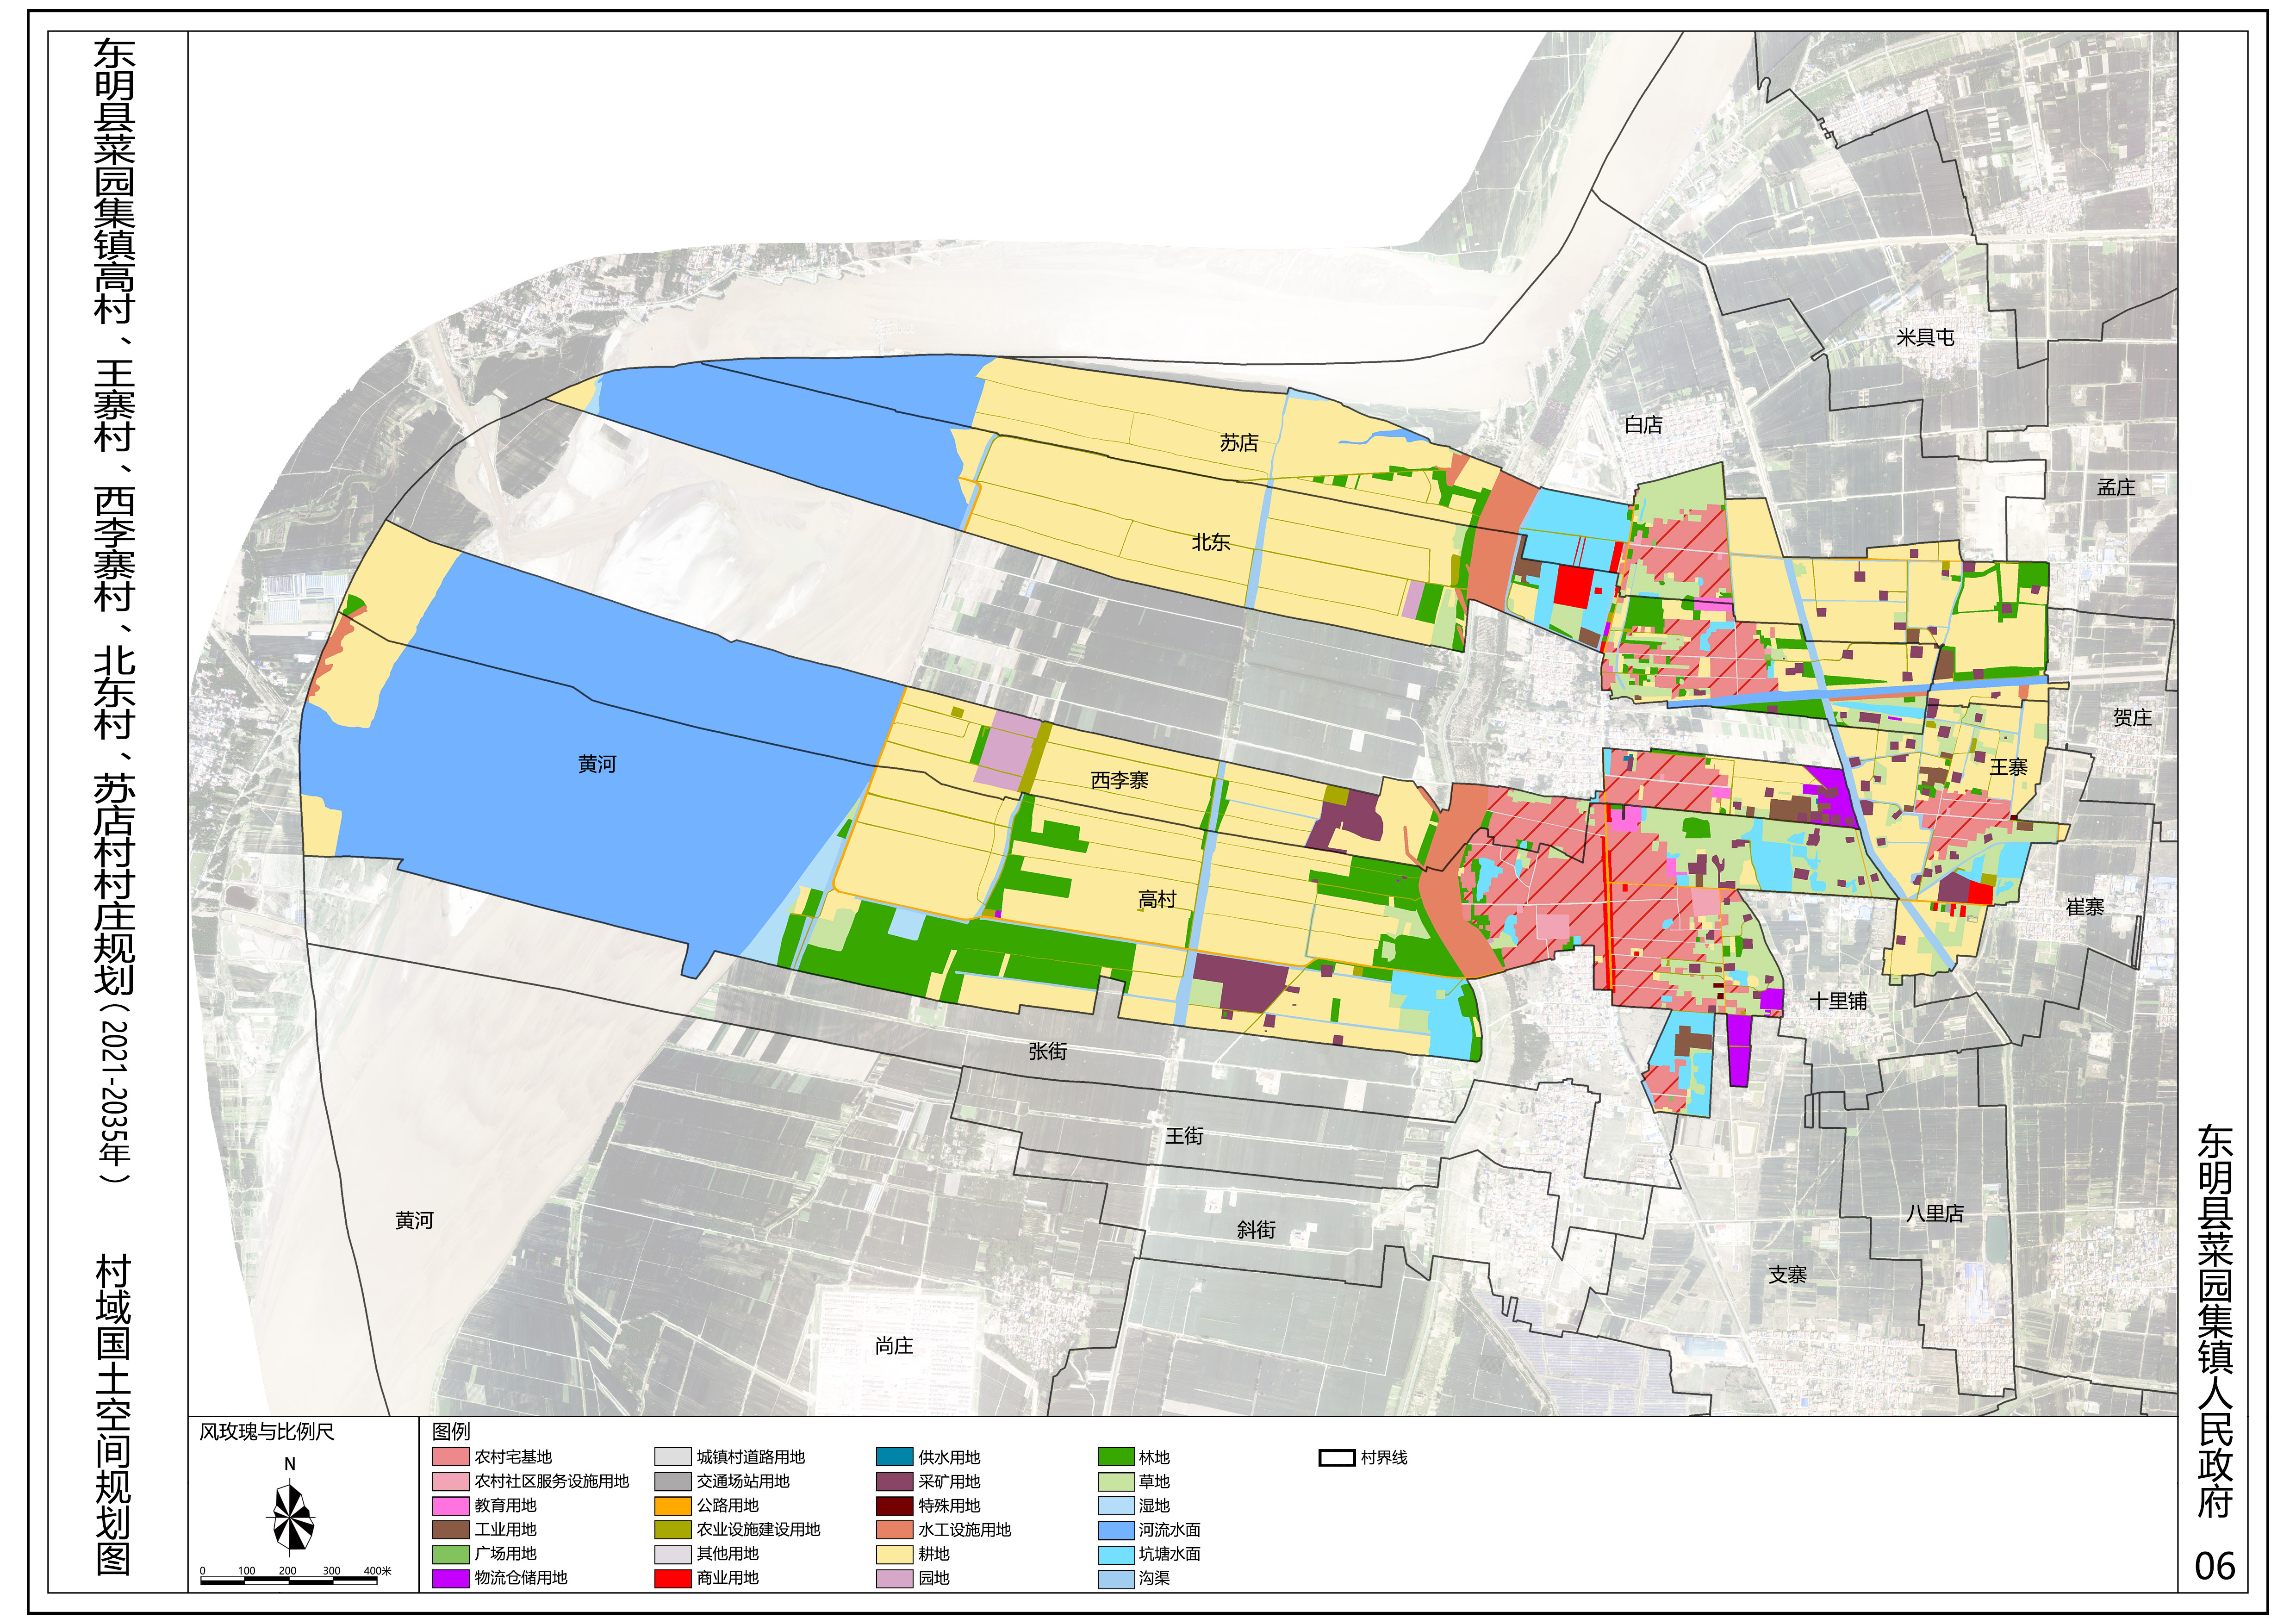Click the red 商业用地 legend swatch
The image size is (2296, 1624).
tap(672, 1578)
